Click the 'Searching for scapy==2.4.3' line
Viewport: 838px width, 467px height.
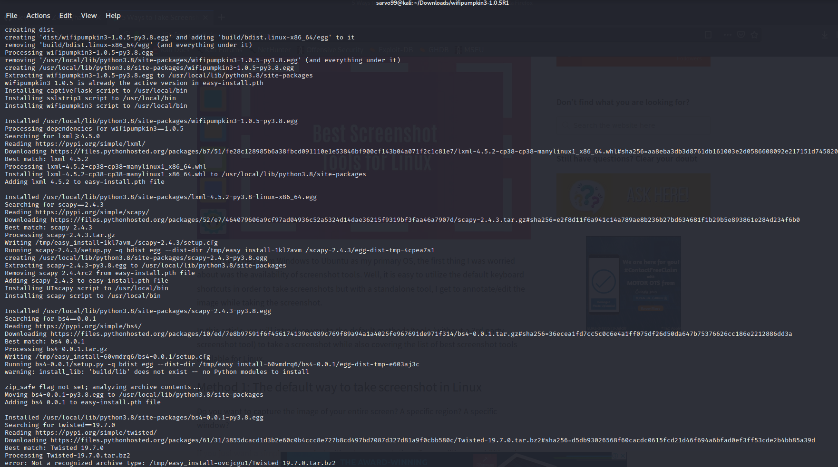tap(54, 205)
